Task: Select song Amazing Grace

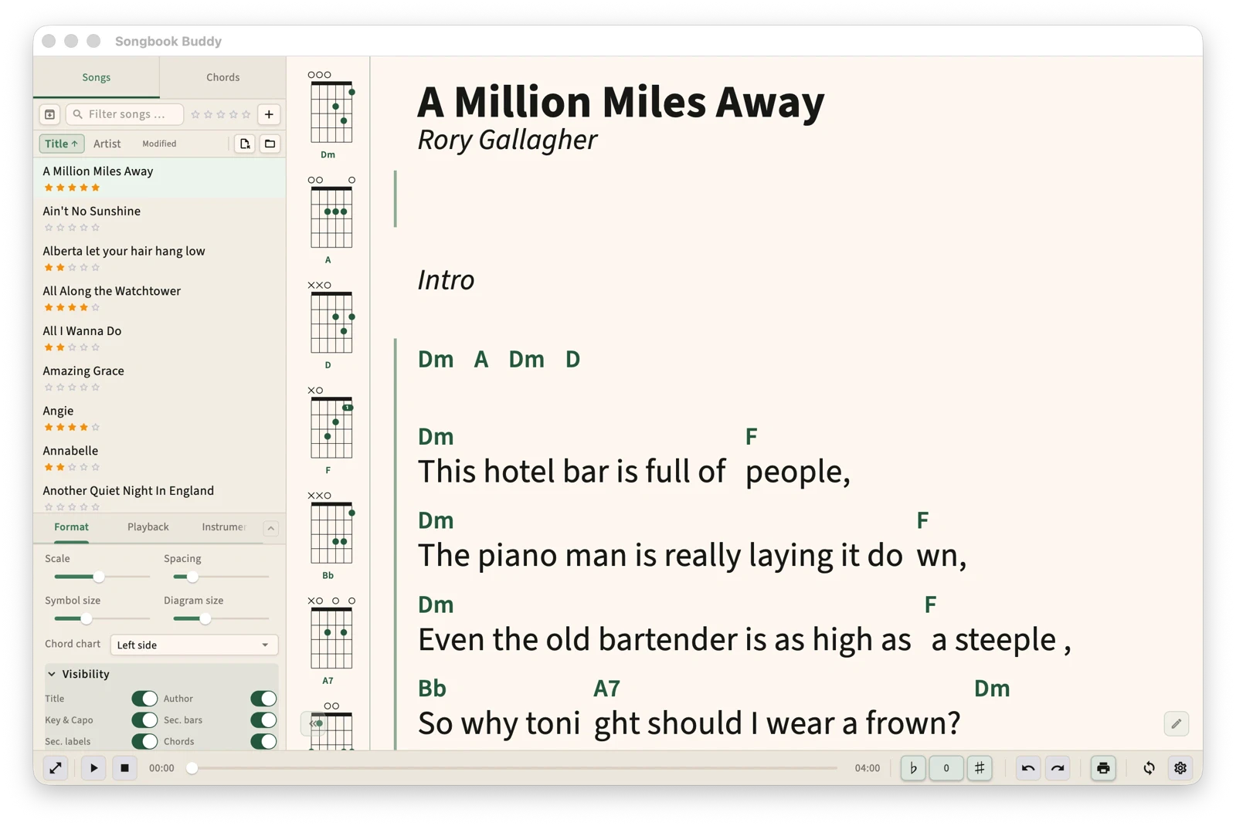Action: (x=159, y=378)
